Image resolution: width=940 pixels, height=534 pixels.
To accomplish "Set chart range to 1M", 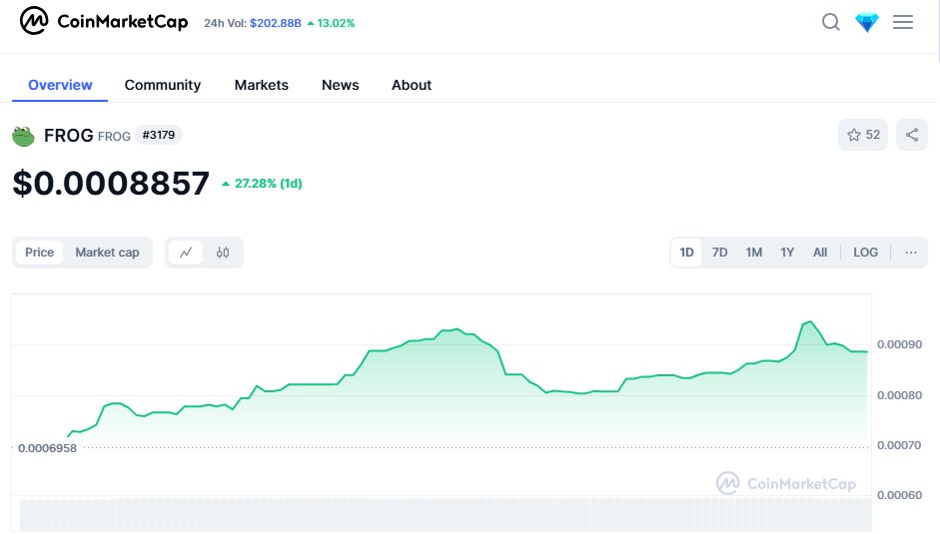I will pos(753,253).
